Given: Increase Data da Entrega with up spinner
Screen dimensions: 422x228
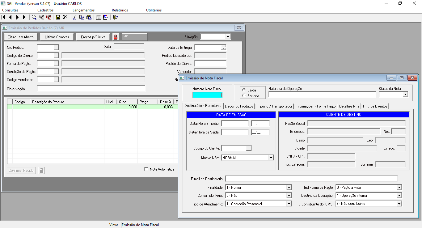Looking at the screenshot, I should point(224,46).
